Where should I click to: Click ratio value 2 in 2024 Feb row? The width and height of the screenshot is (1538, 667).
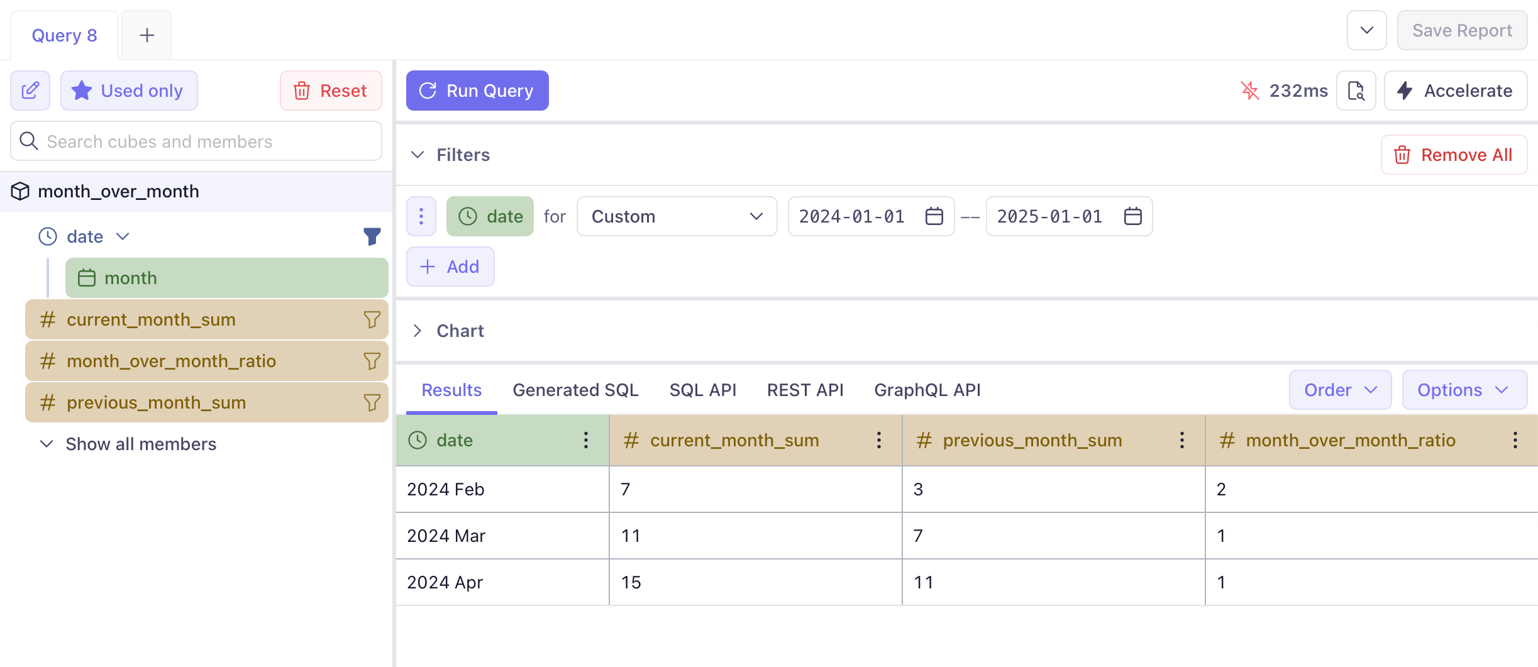1221,489
